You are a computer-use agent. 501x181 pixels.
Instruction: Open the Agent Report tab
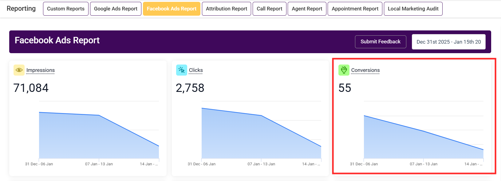click(x=307, y=9)
